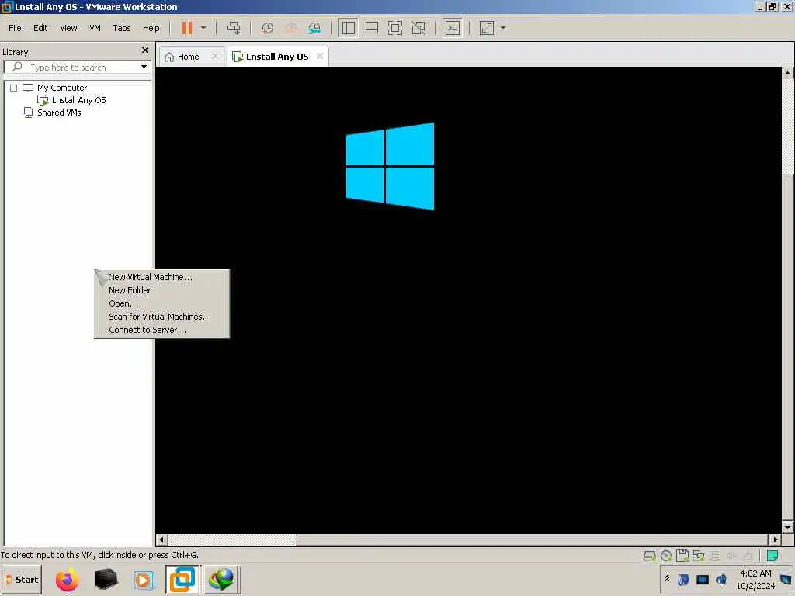Toggle the thumbnail bar view icon
This screenshot has width=795, height=596.
click(x=372, y=28)
